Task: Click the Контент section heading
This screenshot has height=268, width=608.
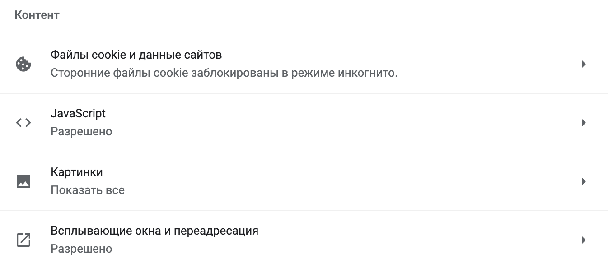Action: coord(37,15)
